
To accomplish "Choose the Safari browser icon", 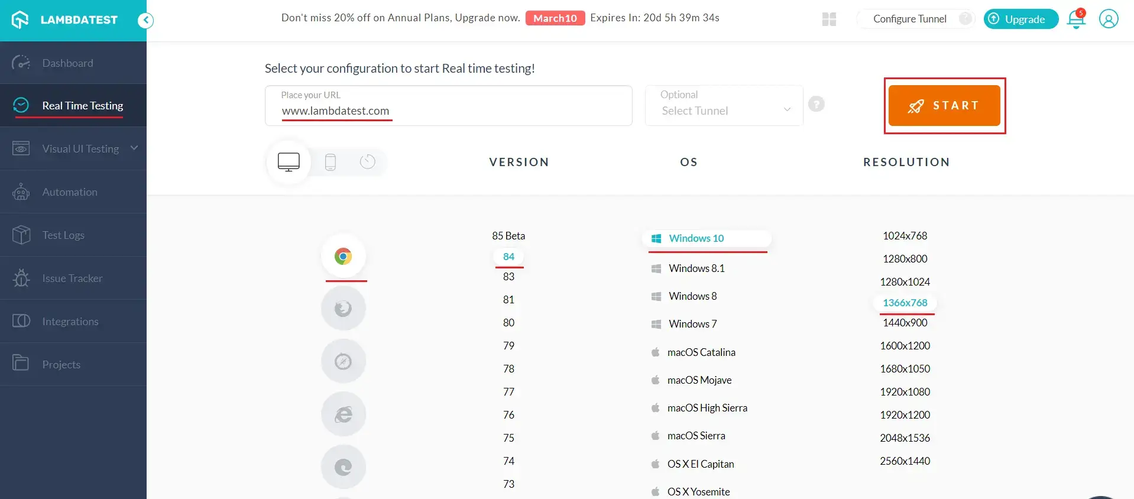I will click(x=343, y=361).
